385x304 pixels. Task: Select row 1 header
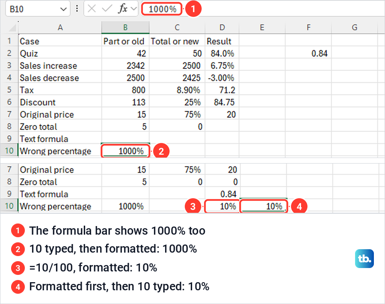coord(9,41)
